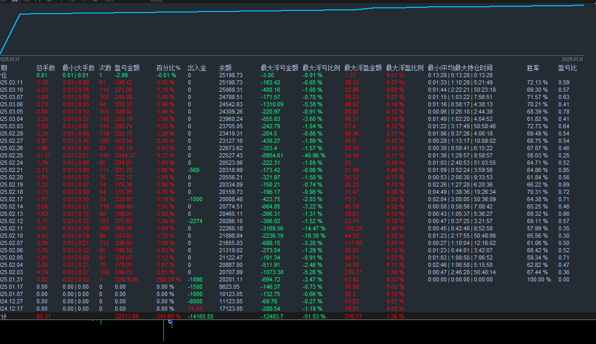Viewport: 596px width, 344px height.
Task: Click the 总手数 column header
Action: [x=45, y=68]
